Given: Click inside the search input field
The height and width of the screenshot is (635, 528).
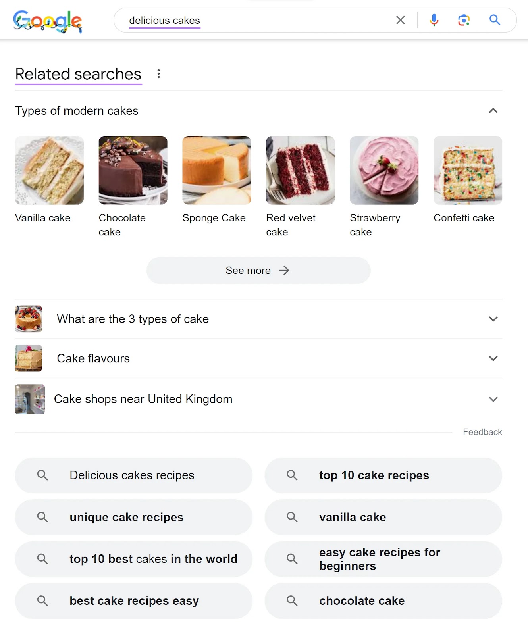Looking at the screenshot, I should (258, 20).
